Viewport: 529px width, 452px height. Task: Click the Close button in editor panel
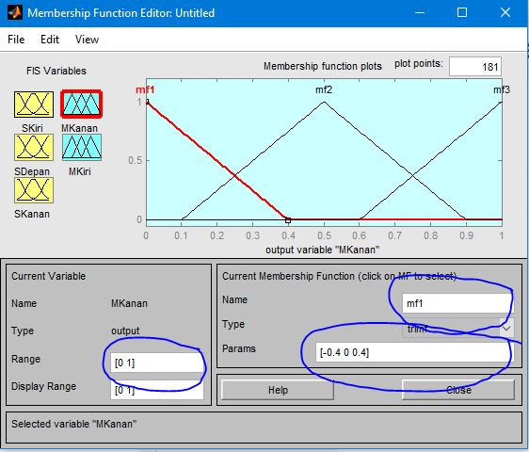click(x=458, y=390)
